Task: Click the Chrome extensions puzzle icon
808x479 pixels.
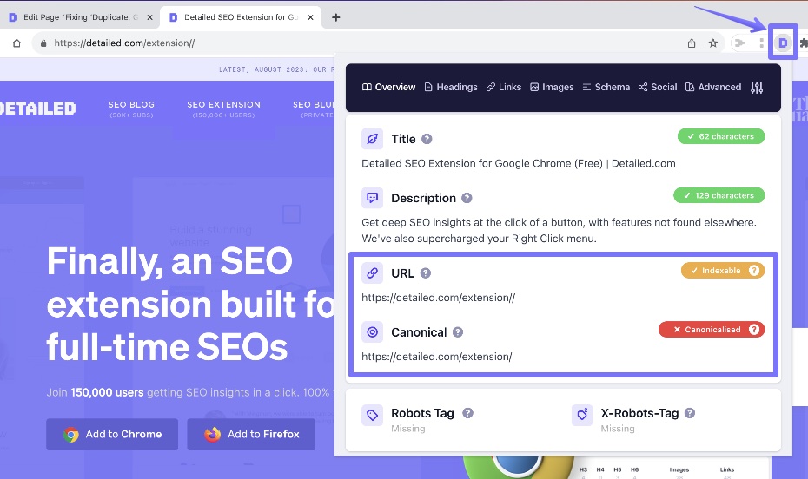Action: (x=804, y=43)
